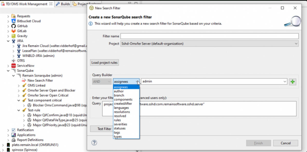307x152 pixels.
Task: Click the GitLab fox icon
Action: 14,31
